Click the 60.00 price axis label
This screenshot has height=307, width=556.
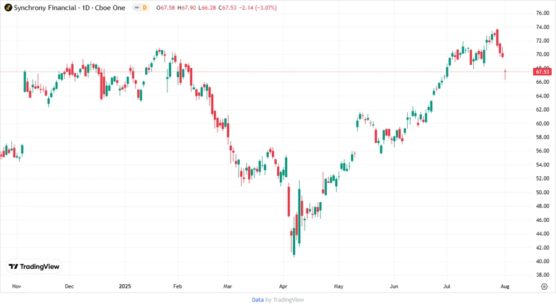(x=542, y=123)
